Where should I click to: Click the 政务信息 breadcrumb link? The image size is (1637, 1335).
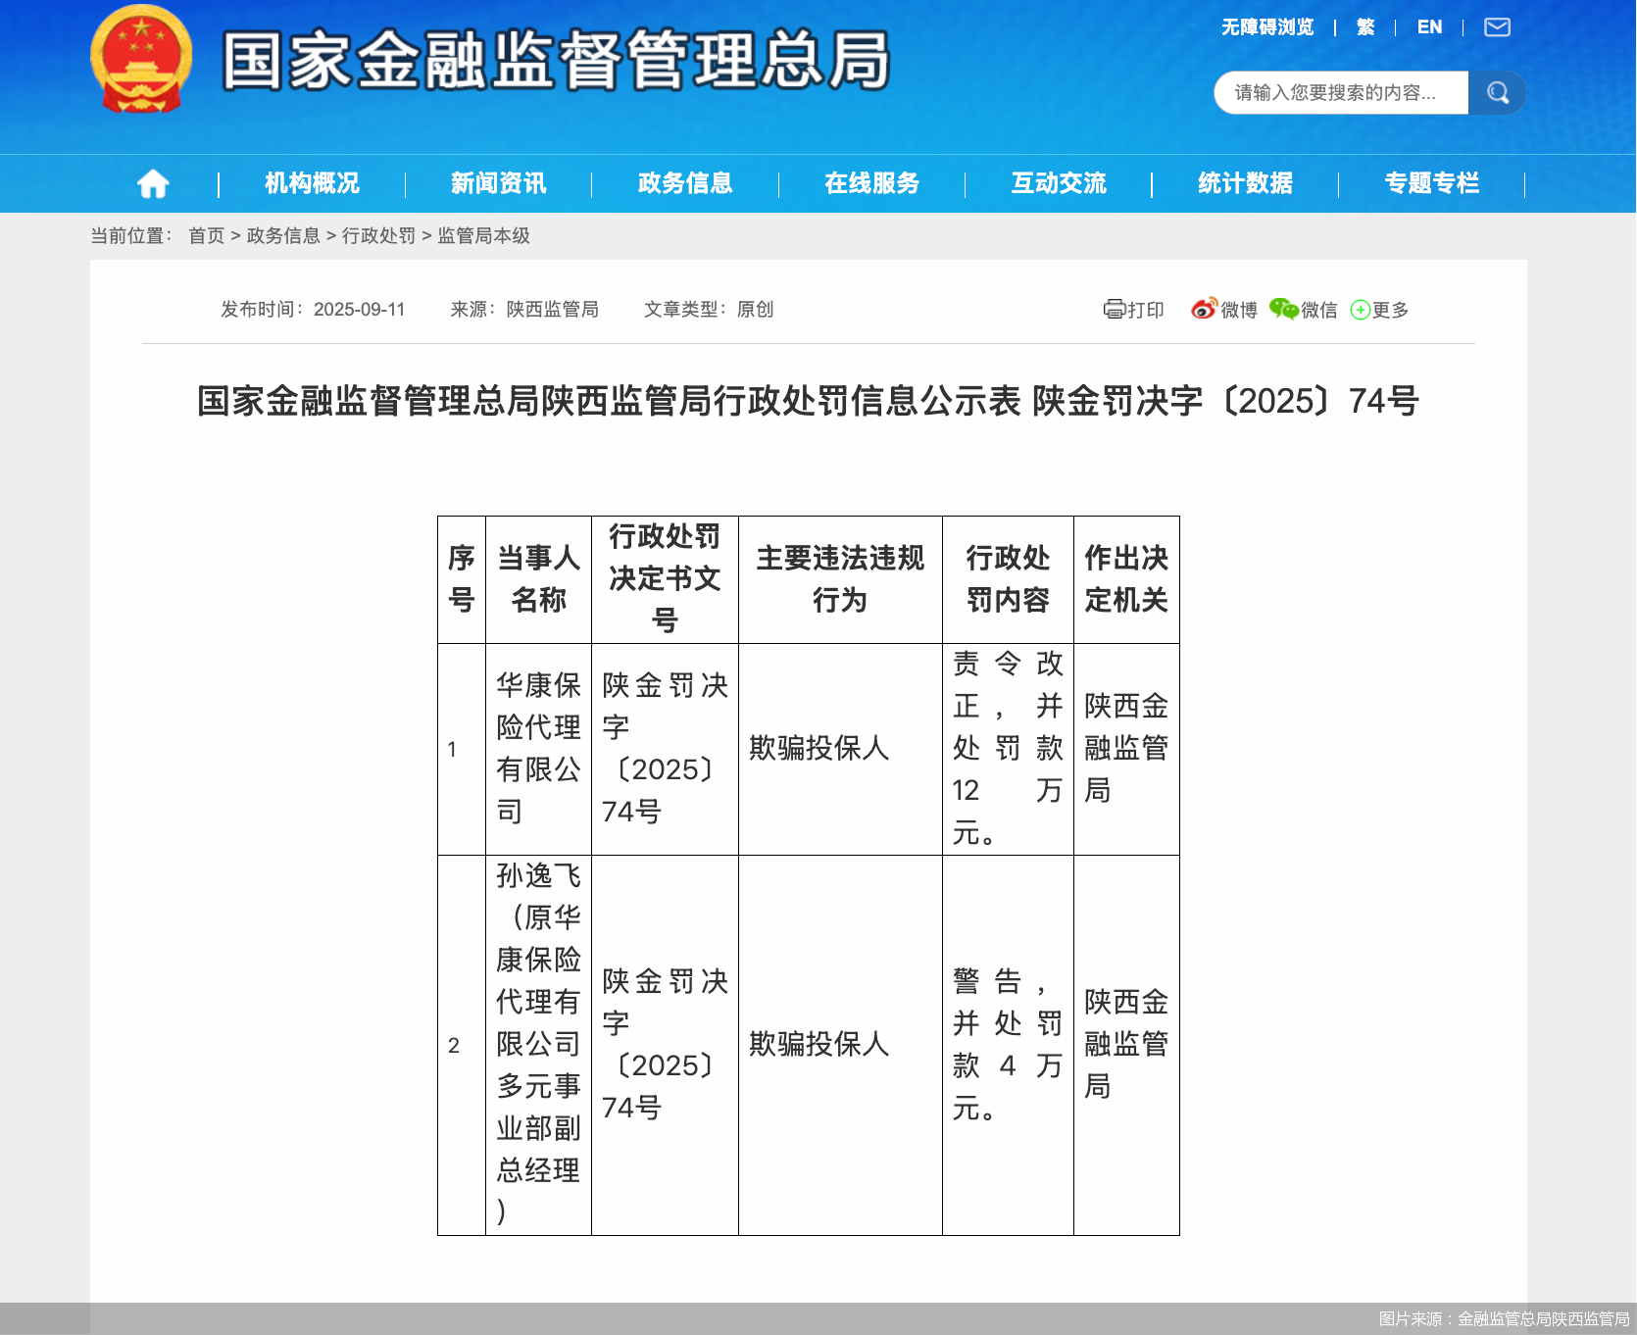point(283,236)
